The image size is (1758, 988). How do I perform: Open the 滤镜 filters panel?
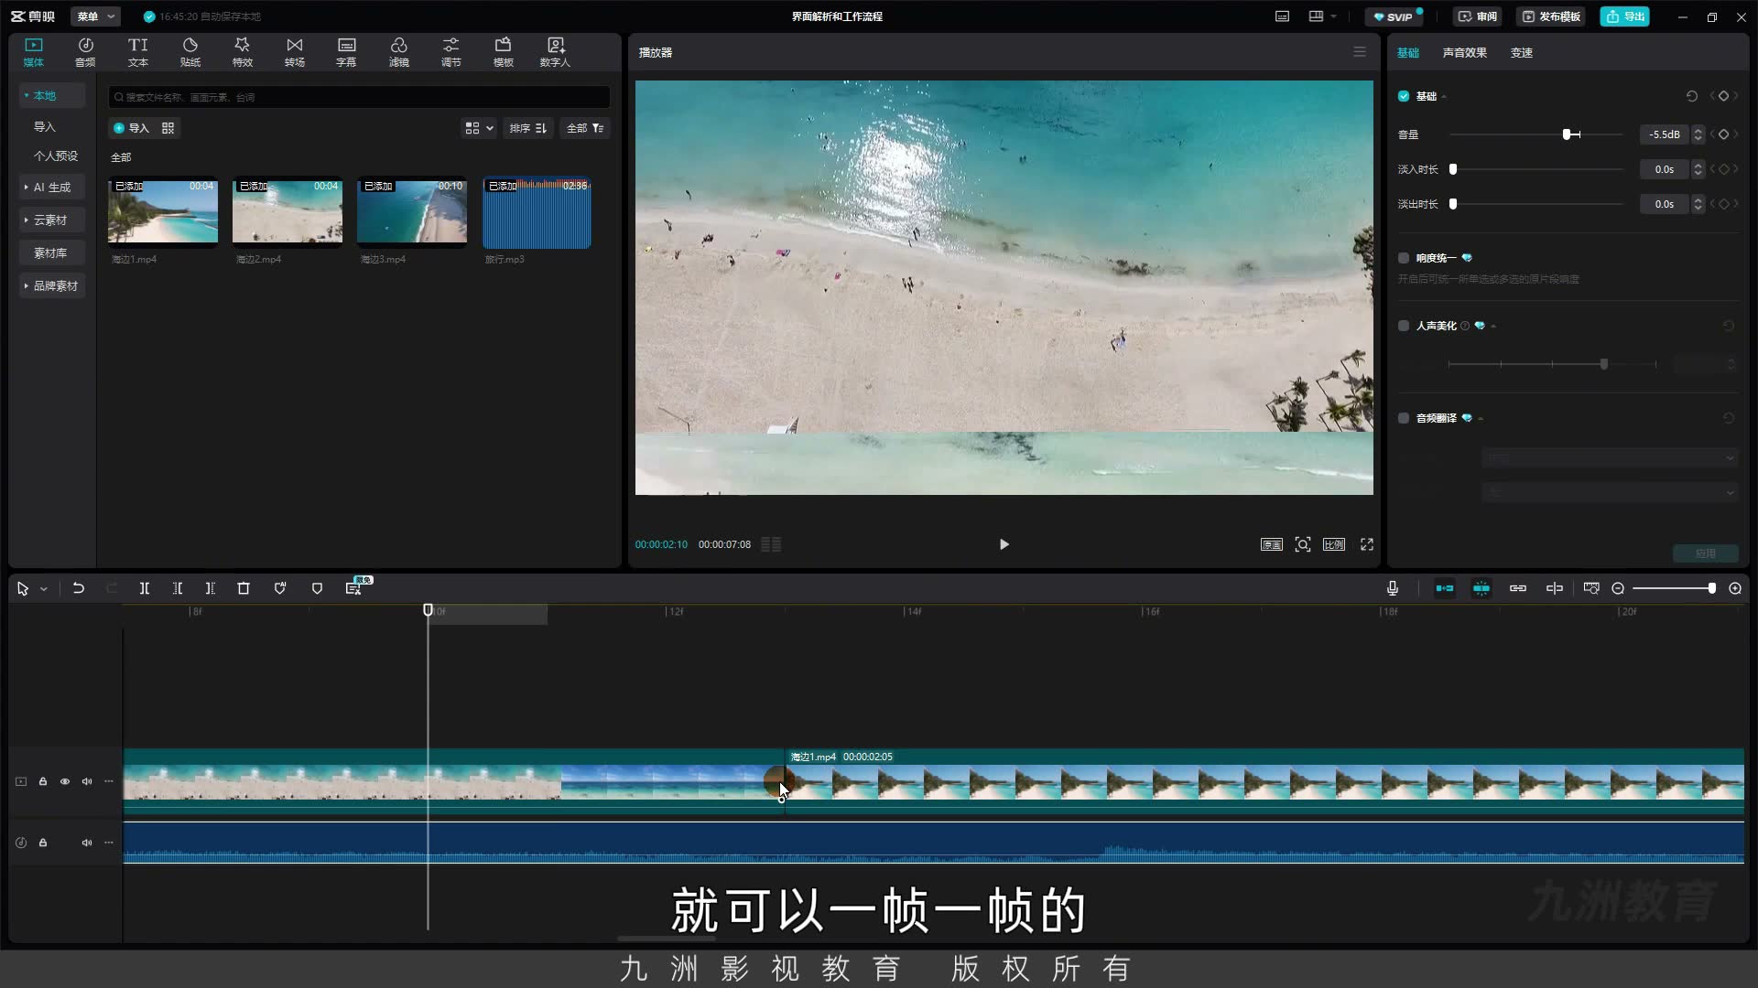click(398, 52)
